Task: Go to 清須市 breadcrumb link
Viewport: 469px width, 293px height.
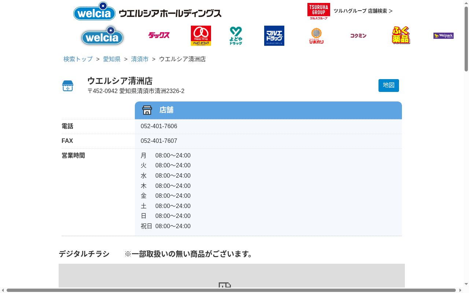Action: [140, 59]
